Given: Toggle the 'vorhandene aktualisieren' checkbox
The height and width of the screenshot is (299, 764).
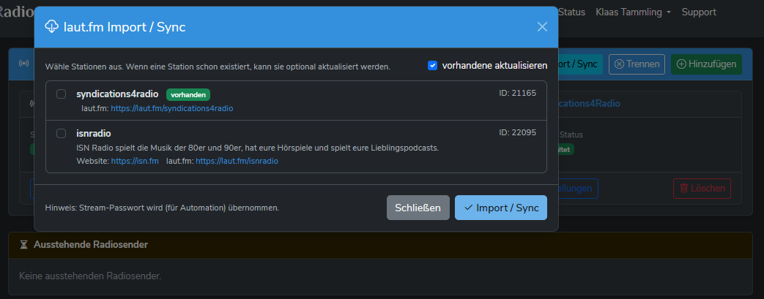Looking at the screenshot, I should coord(433,66).
